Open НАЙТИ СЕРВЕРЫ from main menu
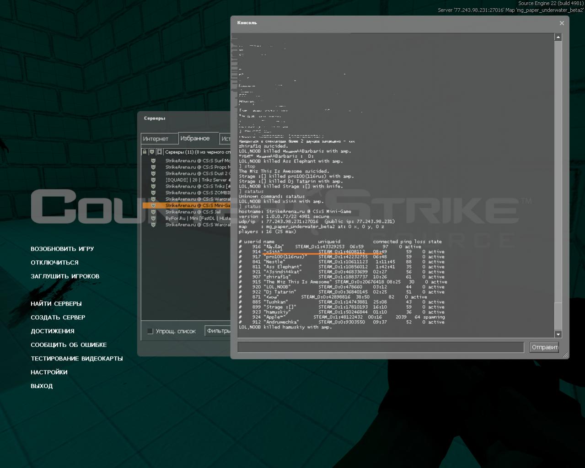 (56, 304)
